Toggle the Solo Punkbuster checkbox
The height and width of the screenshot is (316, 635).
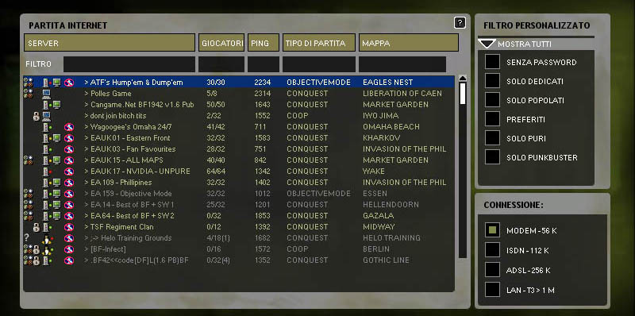[x=492, y=157]
